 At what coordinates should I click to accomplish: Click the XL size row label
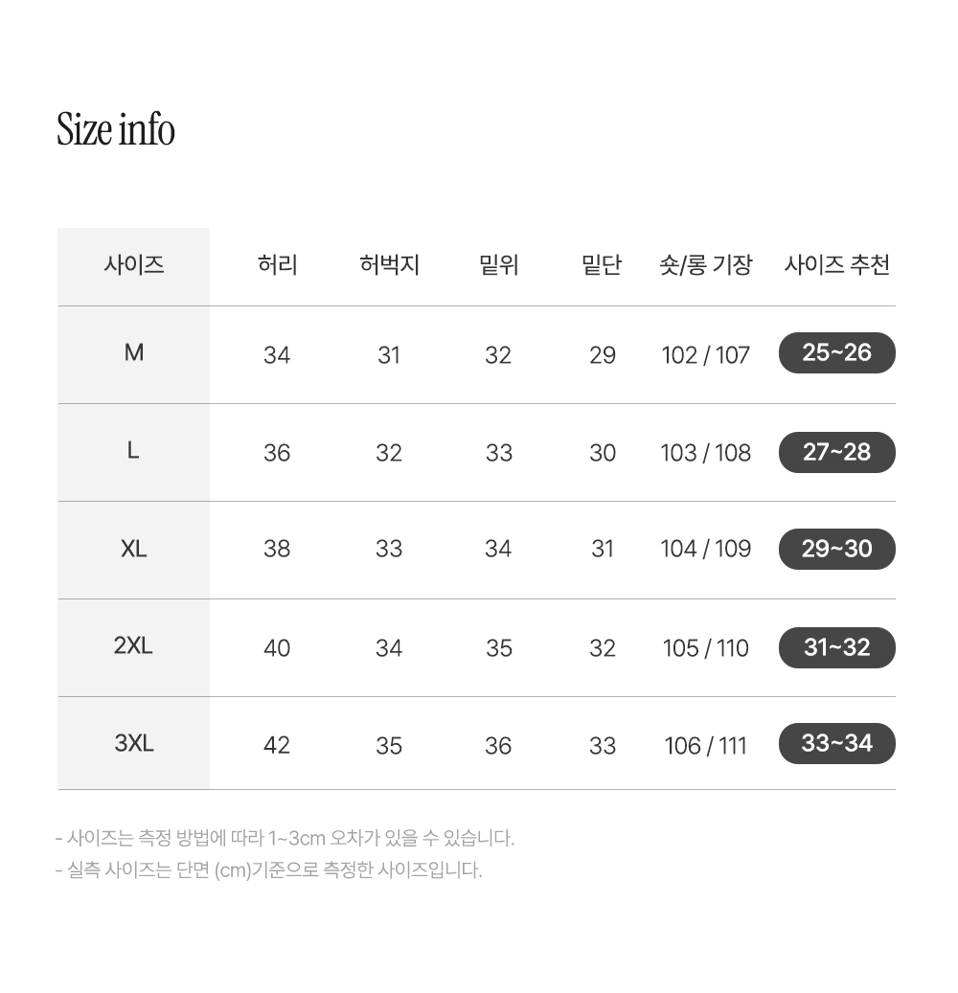tap(134, 549)
